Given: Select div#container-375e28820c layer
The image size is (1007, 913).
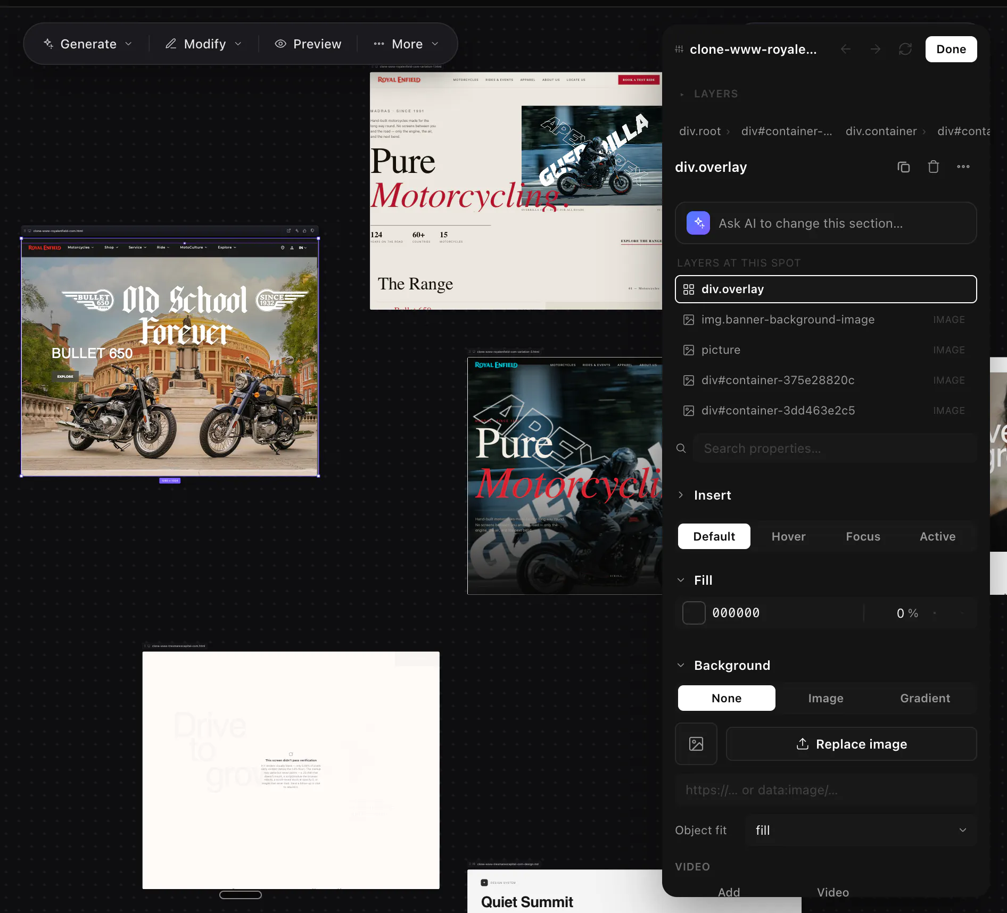Looking at the screenshot, I should 826,380.
